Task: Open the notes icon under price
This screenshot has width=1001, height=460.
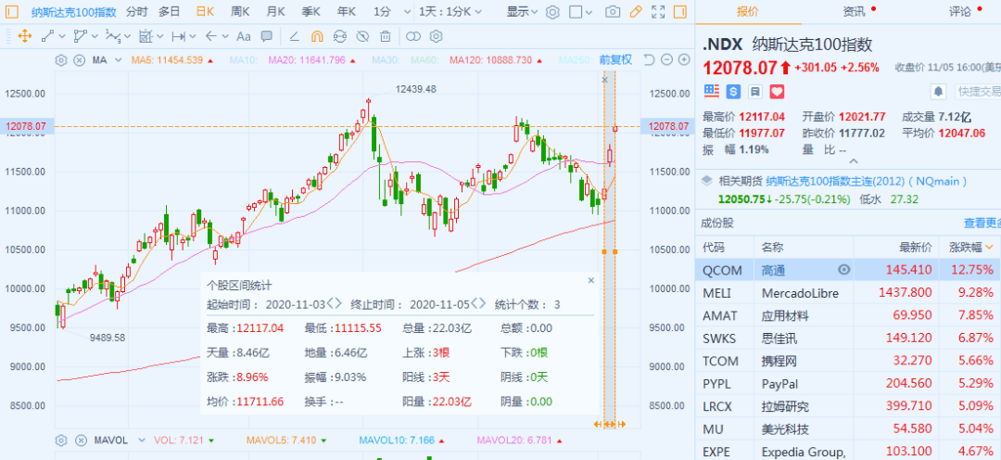Action: click(754, 92)
